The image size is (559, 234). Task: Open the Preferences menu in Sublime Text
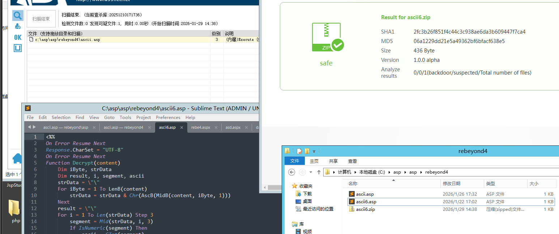tap(168, 117)
